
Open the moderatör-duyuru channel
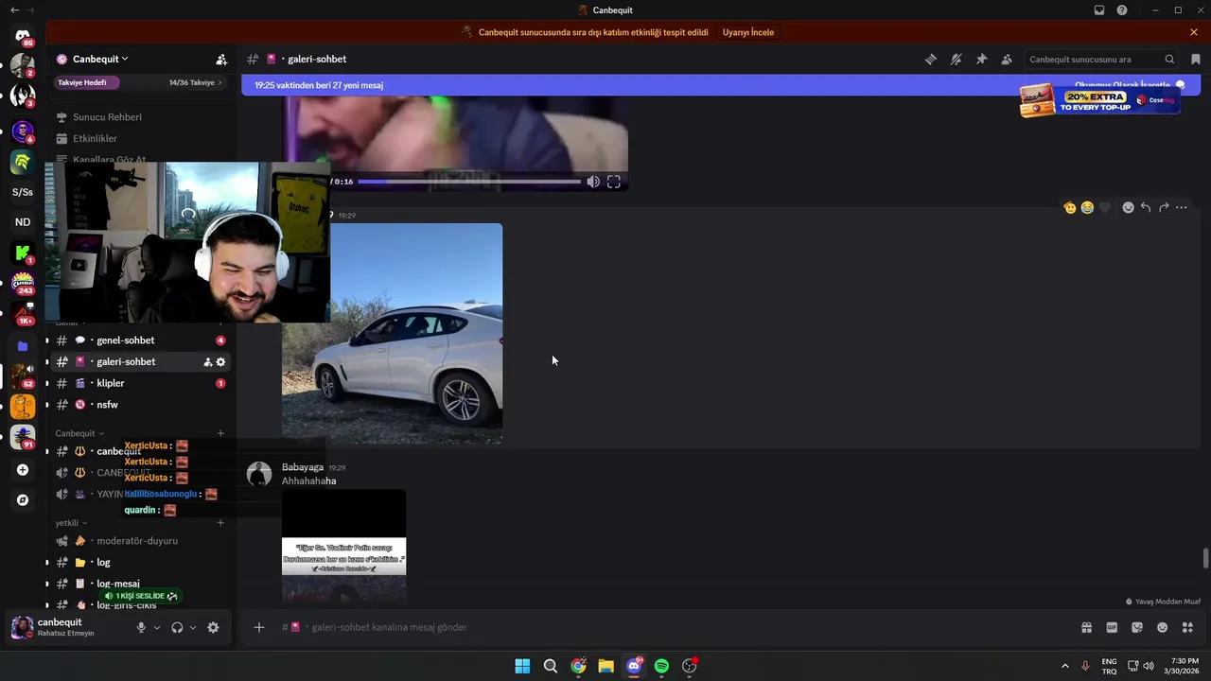(137, 541)
